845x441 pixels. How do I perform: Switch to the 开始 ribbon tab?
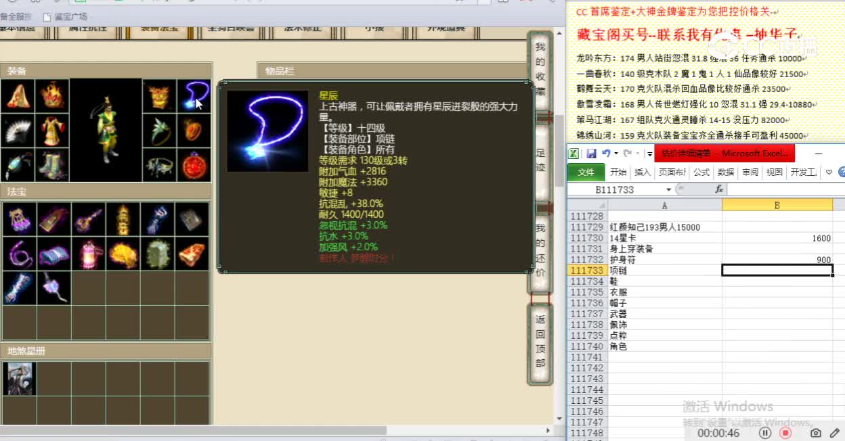[618, 172]
